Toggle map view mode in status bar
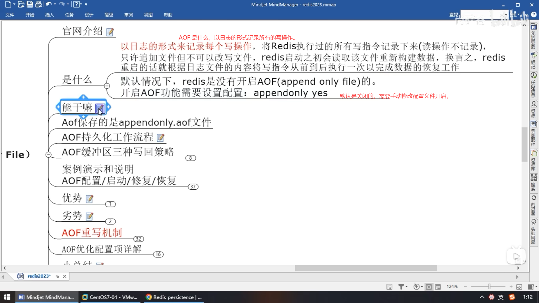Screen dimensions: 539x303 pos(429,287)
